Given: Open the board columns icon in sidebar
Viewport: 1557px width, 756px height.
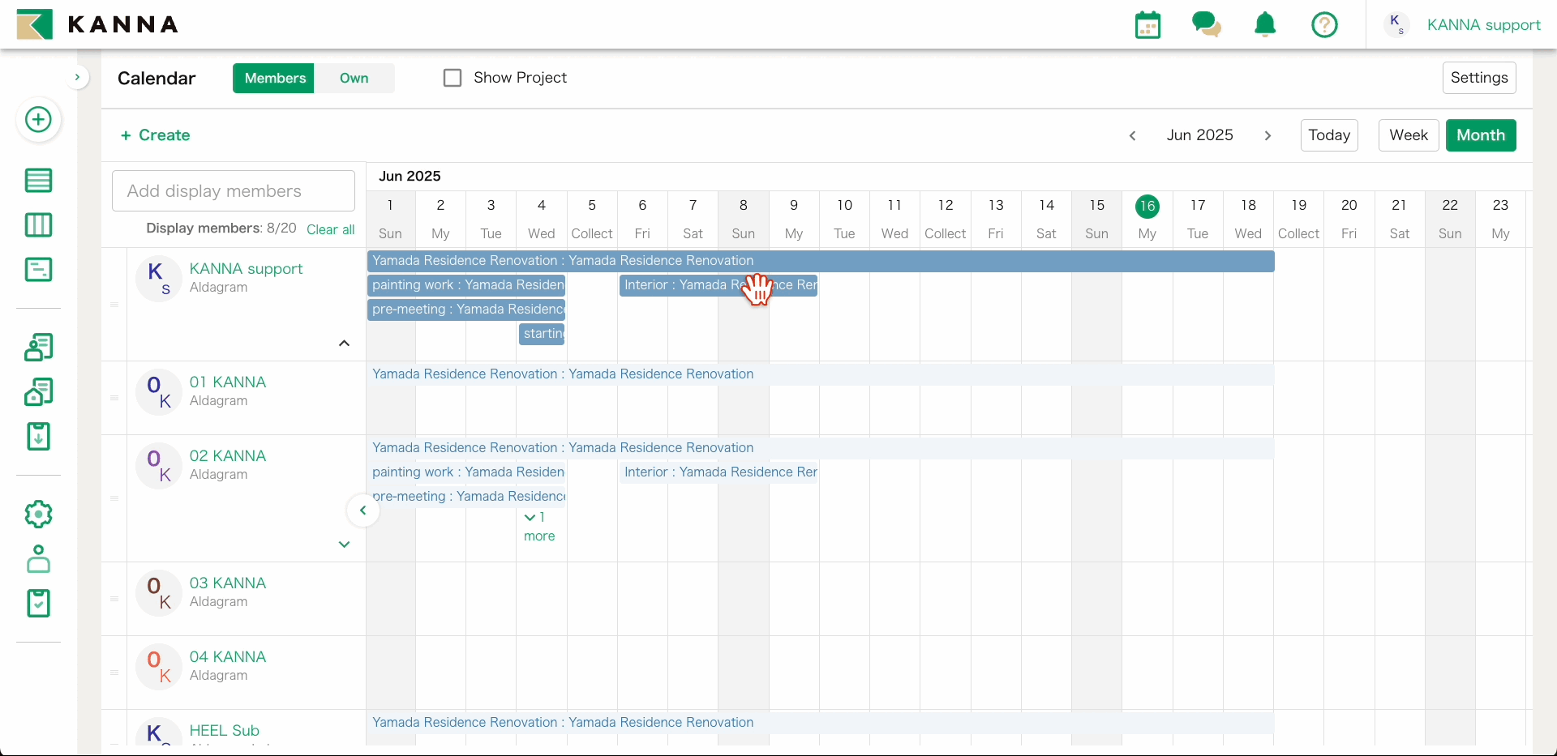Looking at the screenshot, I should [x=38, y=224].
